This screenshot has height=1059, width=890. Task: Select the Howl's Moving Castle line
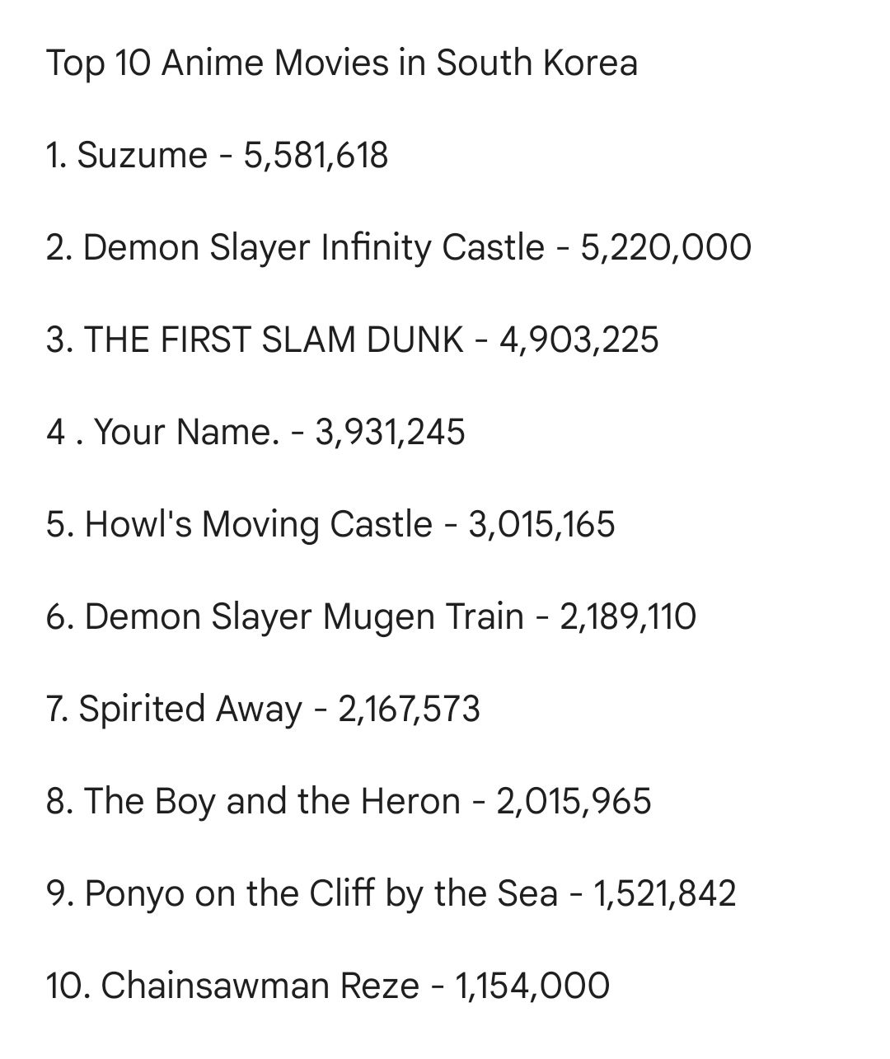[x=330, y=525]
